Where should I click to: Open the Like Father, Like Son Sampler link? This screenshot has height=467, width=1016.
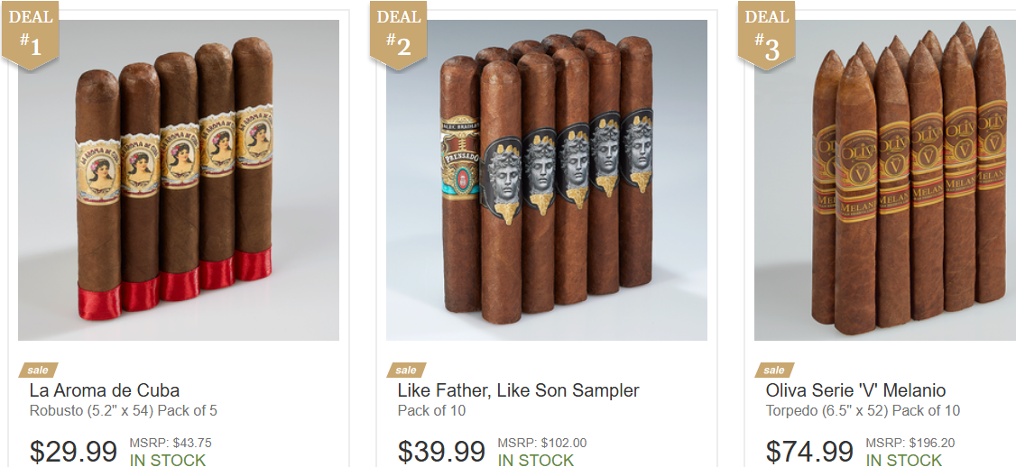pos(518,390)
